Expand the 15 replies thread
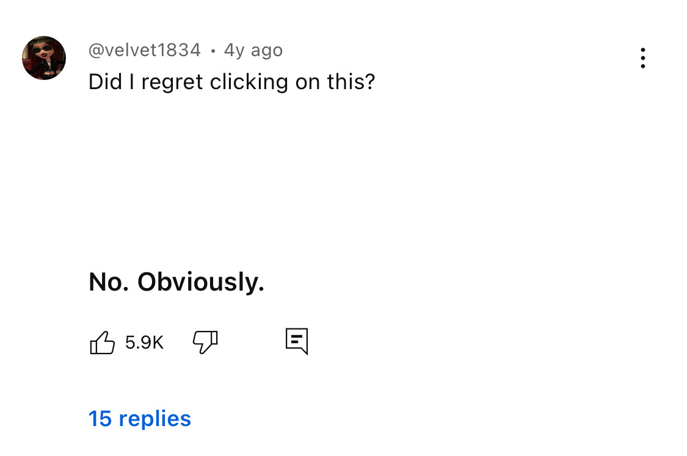 pyautogui.click(x=140, y=419)
